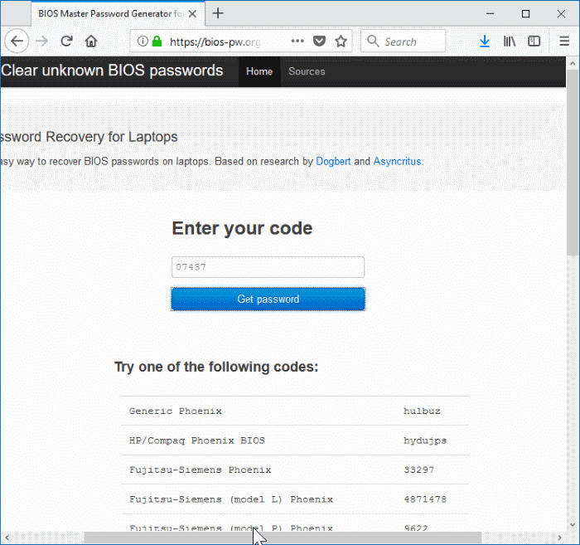Open the Firefox hamburger menu

pyautogui.click(x=562, y=41)
